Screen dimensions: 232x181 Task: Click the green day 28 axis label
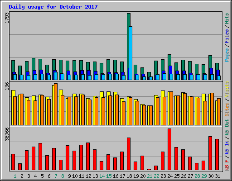pos(197,176)
